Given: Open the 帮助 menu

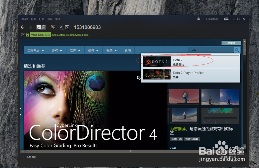Looking at the screenshot, I should pyautogui.click(x=58, y=19).
